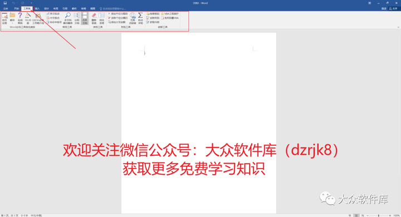The width and height of the screenshot is (401, 217).
Task: Click the 去除密码 button
Action: click(153, 18)
